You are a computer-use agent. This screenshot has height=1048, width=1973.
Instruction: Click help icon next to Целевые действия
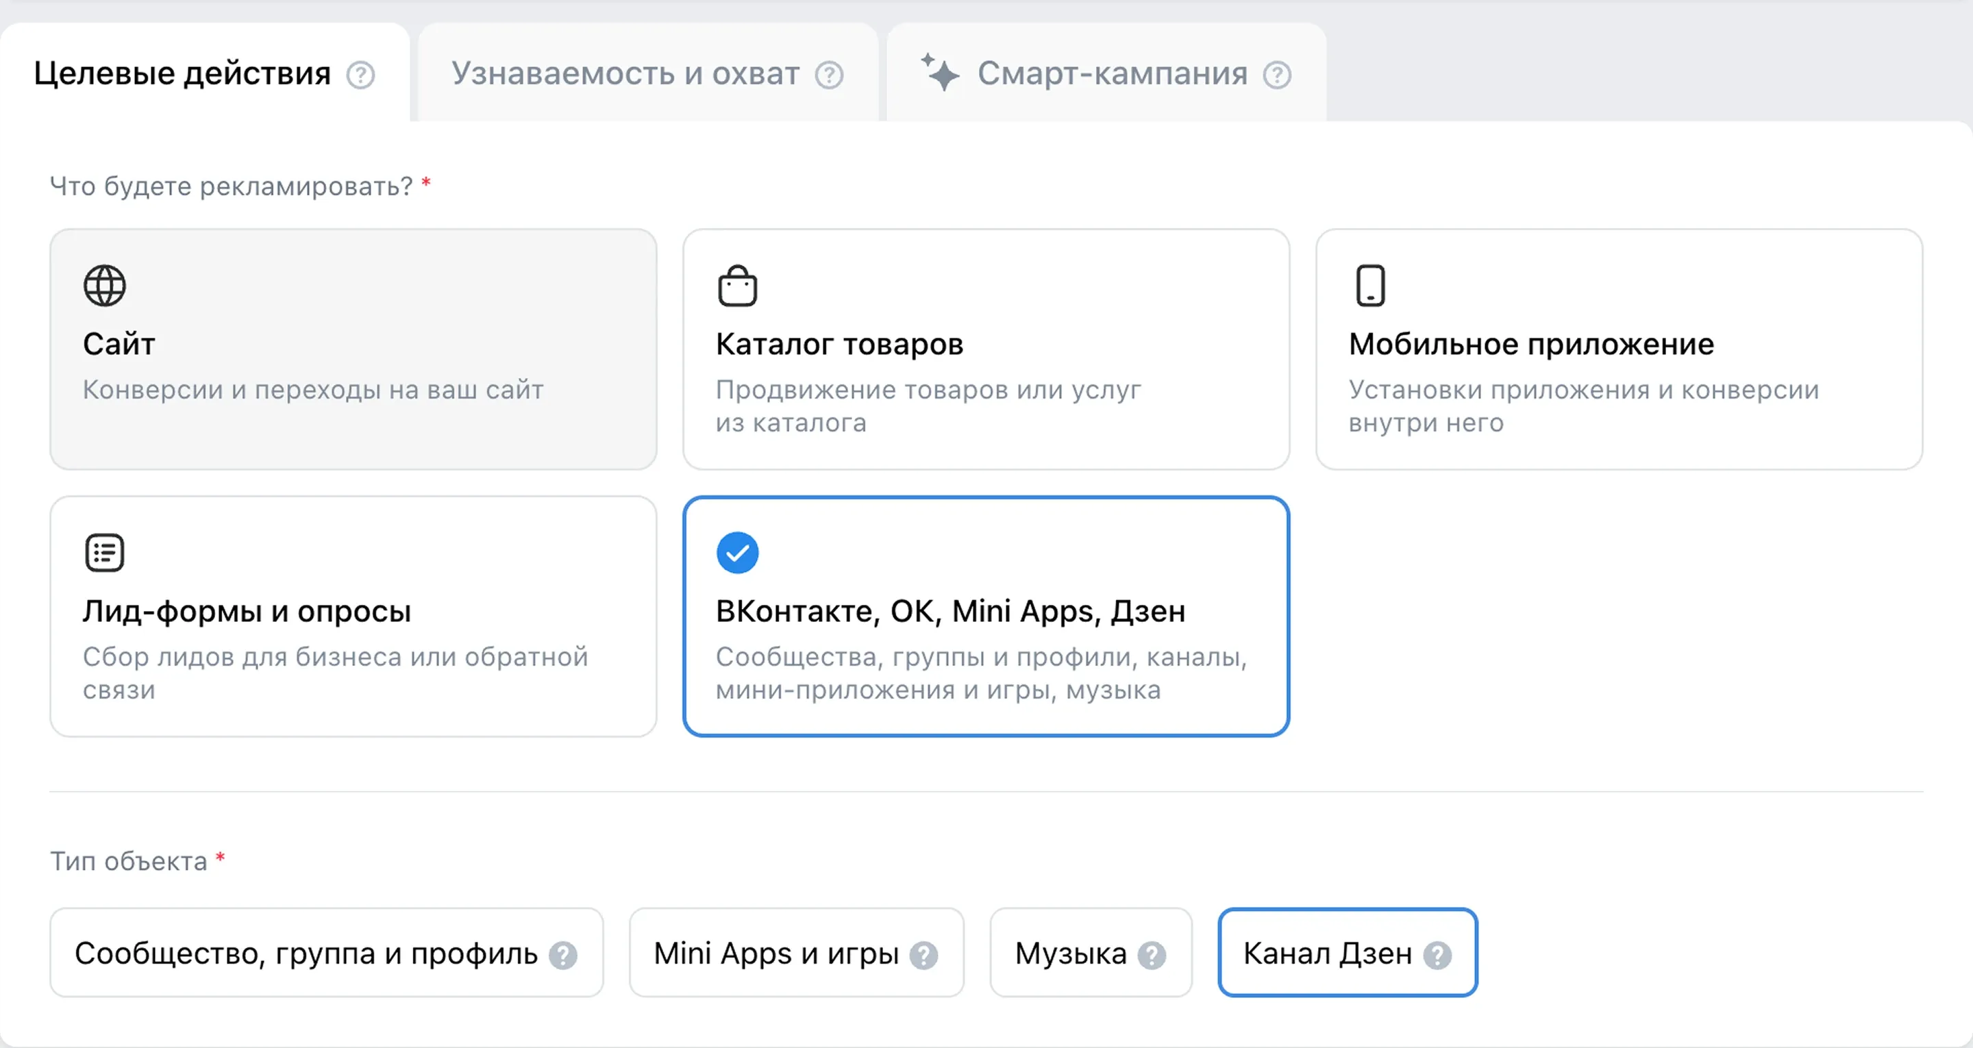(x=360, y=75)
